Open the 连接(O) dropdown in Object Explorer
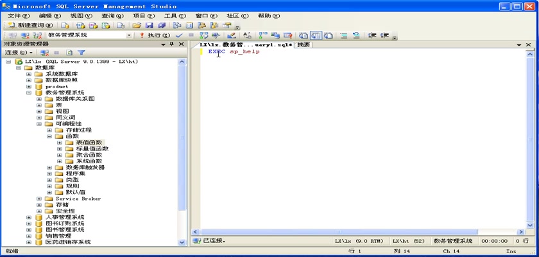The width and height of the screenshot is (539, 257). tap(19, 53)
